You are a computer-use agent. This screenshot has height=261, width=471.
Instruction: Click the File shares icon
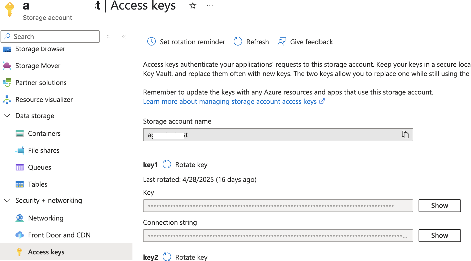pos(20,150)
